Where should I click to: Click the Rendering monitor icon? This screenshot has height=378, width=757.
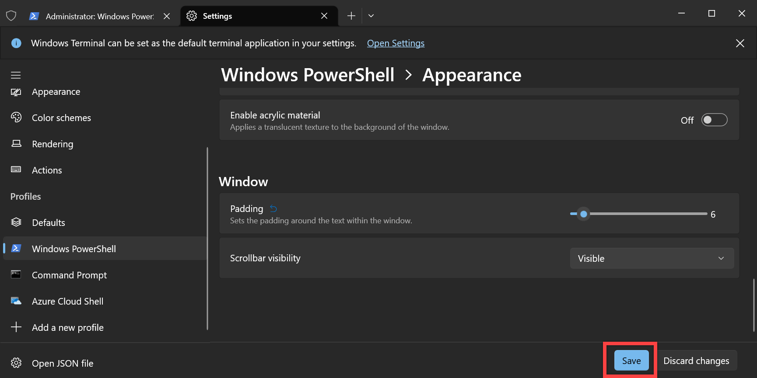coord(16,143)
